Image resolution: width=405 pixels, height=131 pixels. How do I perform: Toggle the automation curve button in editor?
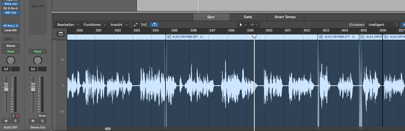pyautogui.click(x=135, y=25)
